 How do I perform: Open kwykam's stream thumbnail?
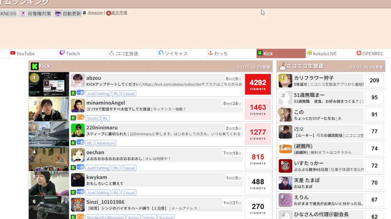49,183
